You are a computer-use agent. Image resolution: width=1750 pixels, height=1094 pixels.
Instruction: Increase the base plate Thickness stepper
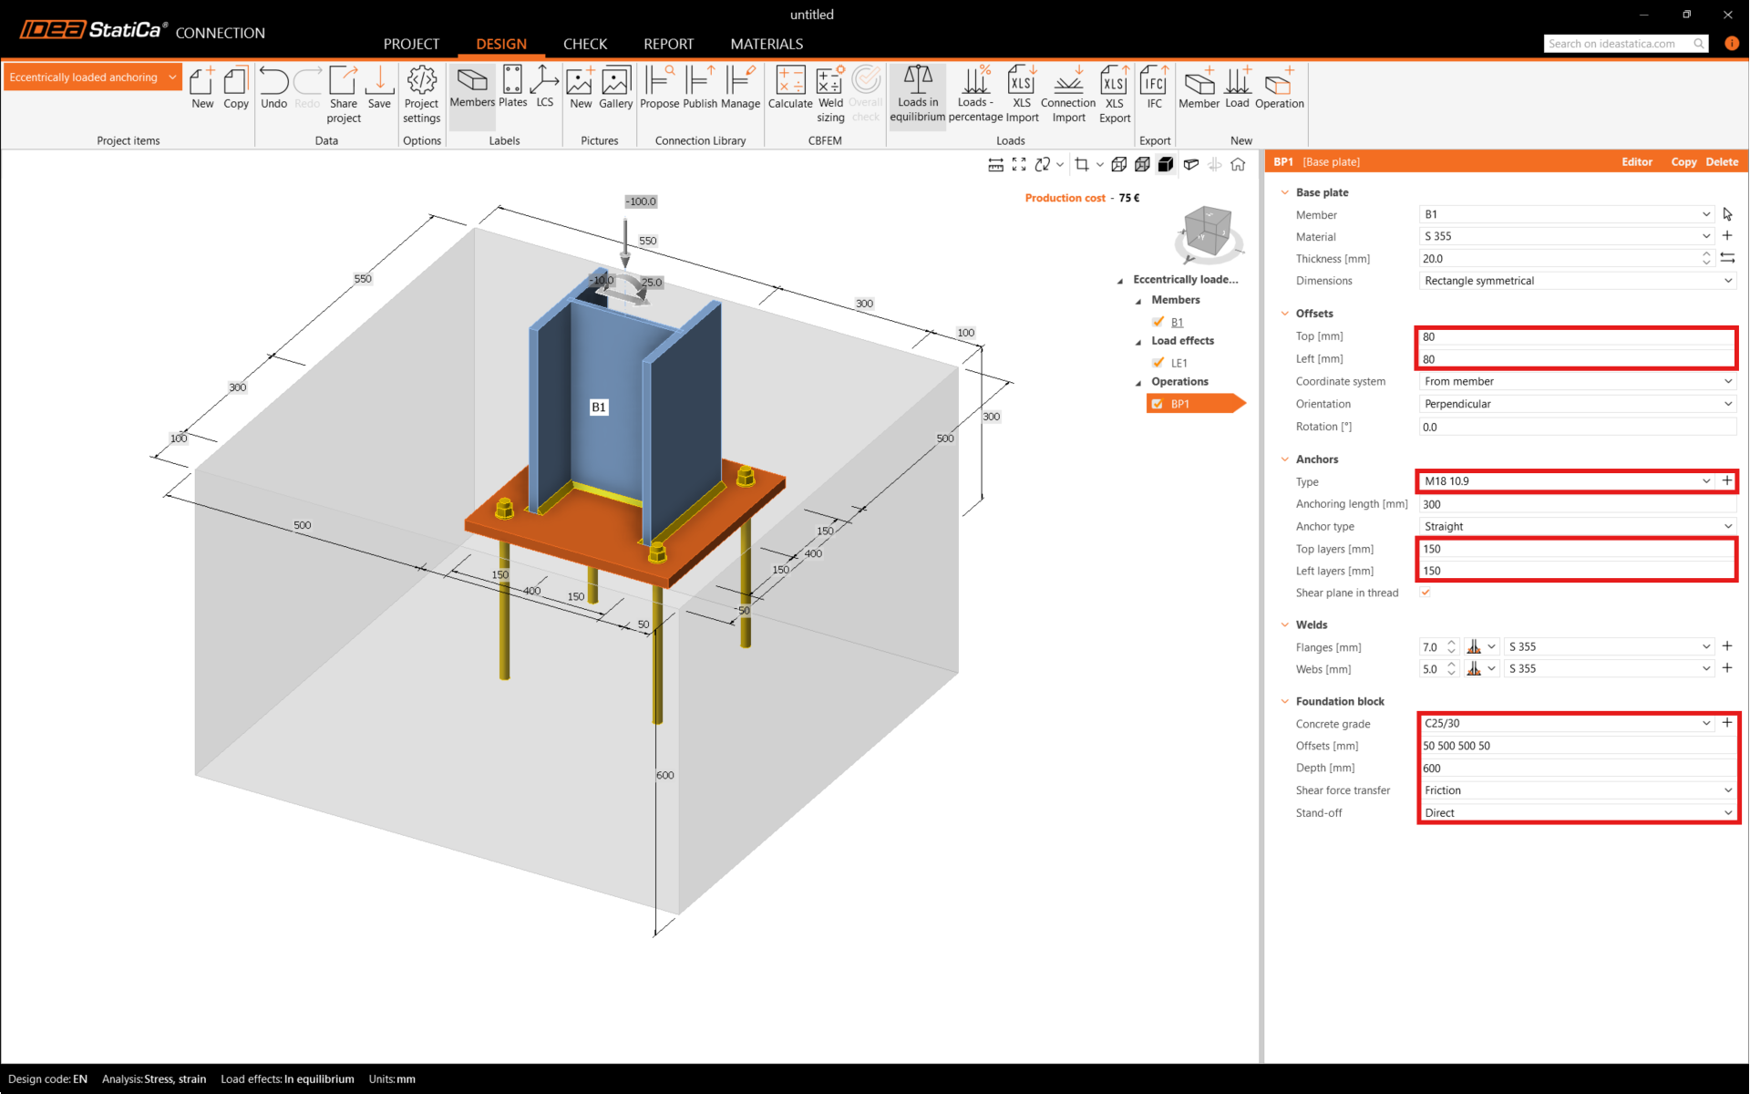(x=1706, y=254)
